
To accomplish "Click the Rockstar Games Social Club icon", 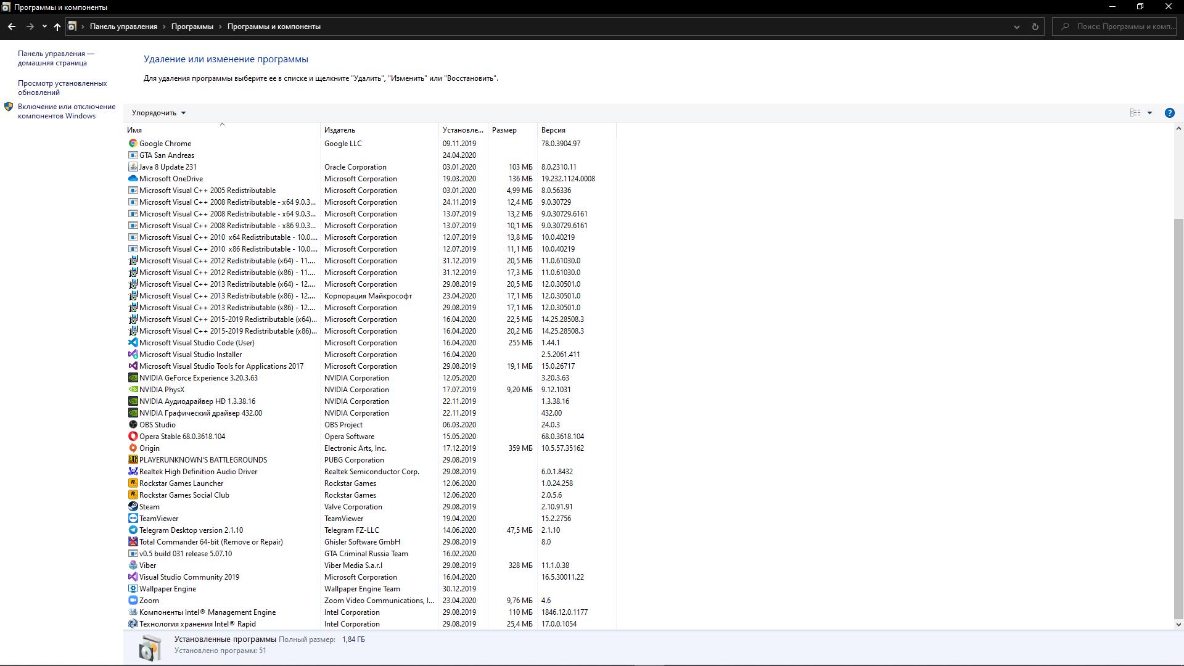I will [x=133, y=495].
